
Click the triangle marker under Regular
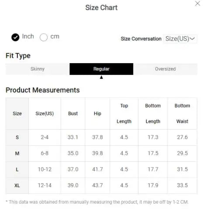101,77
